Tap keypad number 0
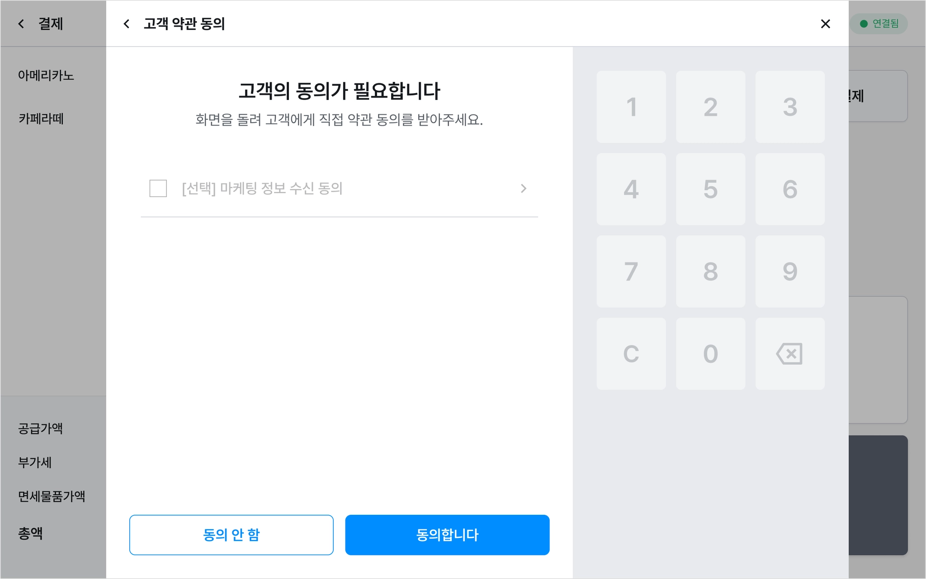The image size is (926, 579). (710, 353)
